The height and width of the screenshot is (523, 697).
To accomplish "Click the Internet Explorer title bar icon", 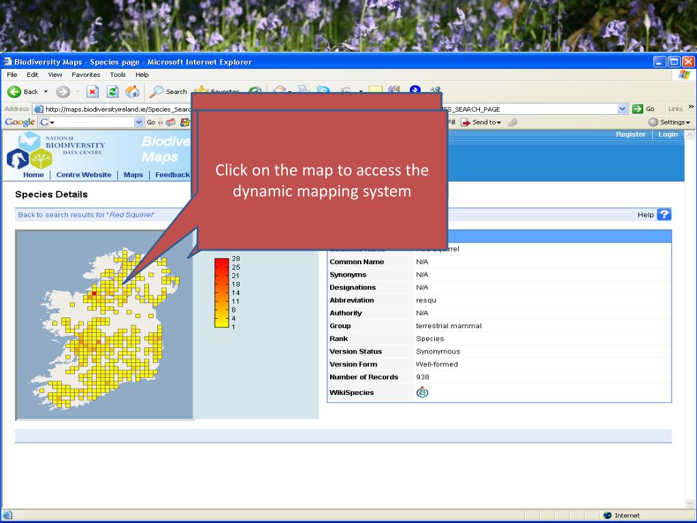I will click(x=7, y=61).
